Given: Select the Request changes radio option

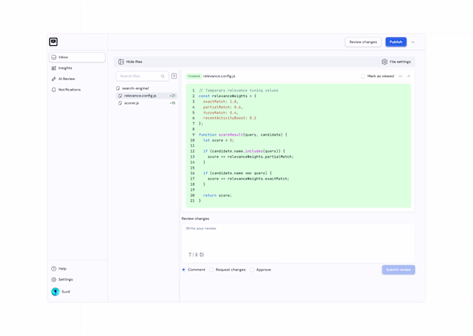Looking at the screenshot, I should [211, 270].
